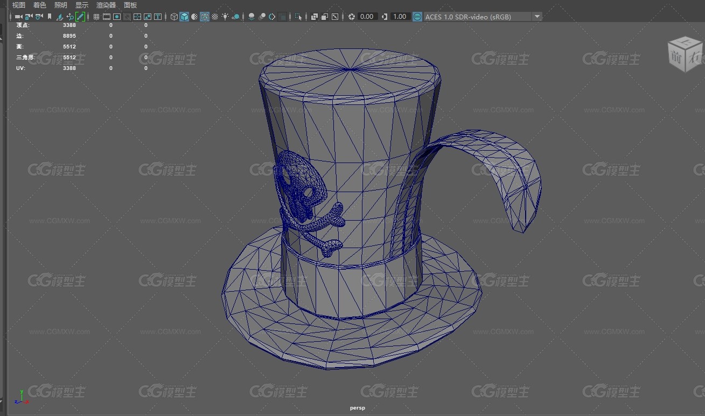
Task: Click the Textured checker-sphere icon
Action: [215, 17]
